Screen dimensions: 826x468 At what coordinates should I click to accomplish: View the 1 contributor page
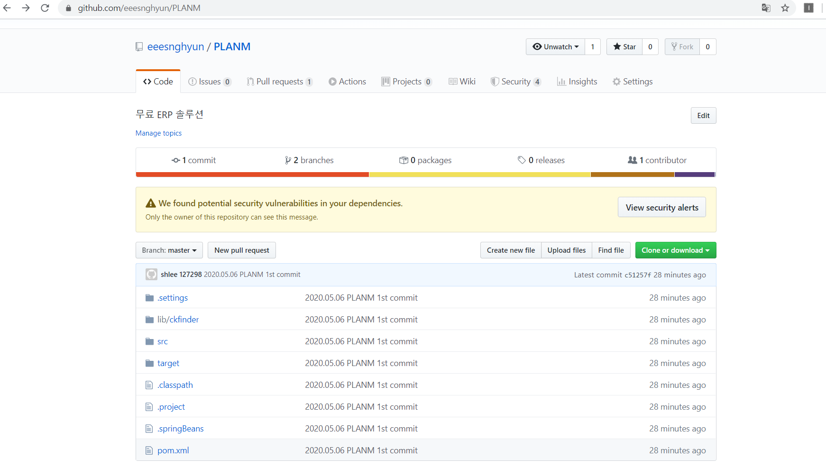pos(657,160)
